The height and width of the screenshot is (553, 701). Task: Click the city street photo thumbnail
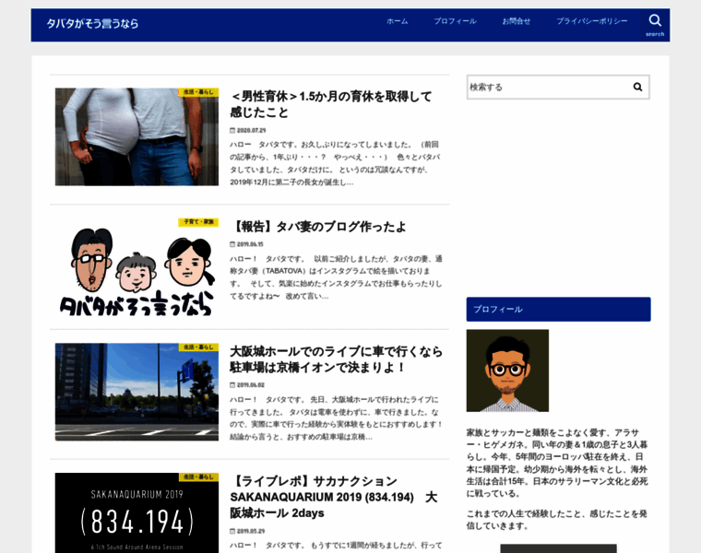point(137,393)
